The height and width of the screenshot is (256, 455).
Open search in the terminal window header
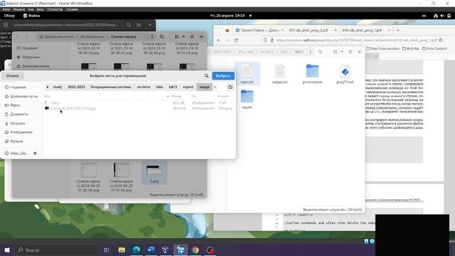[x=129, y=25]
